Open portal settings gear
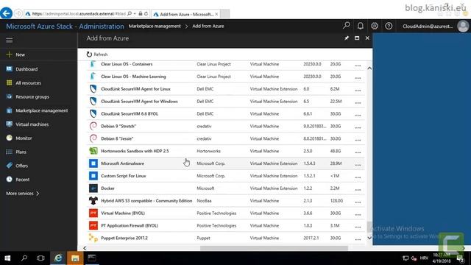This screenshot has width=471, height=265. click(375, 26)
